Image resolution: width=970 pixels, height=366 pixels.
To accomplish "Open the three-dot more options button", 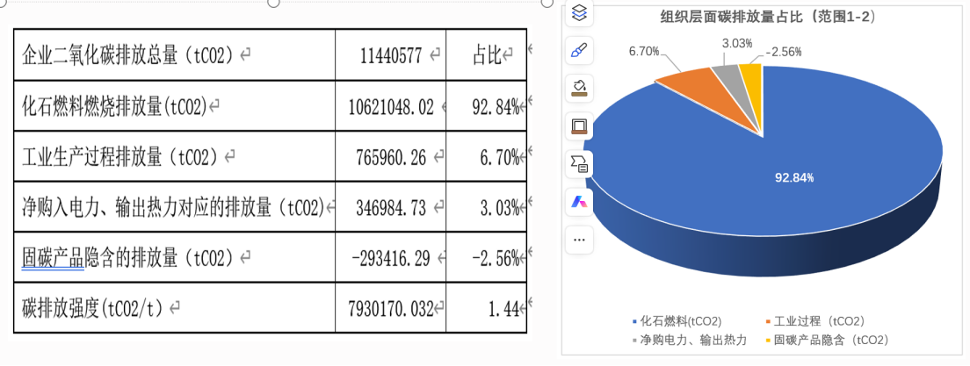I will pyautogui.click(x=579, y=239).
